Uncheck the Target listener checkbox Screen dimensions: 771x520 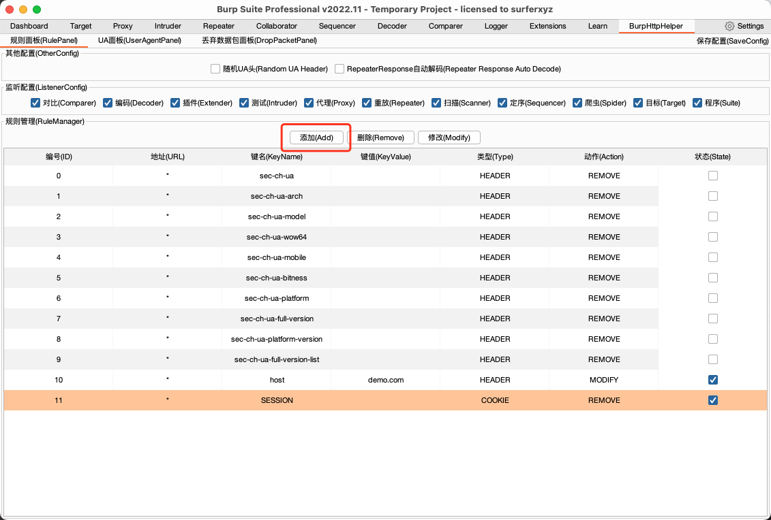pos(638,103)
